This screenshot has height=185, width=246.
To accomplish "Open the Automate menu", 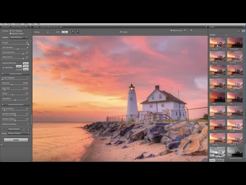I will [18, 24].
